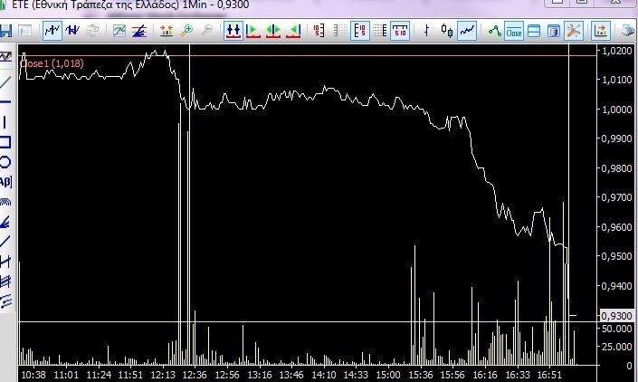Click the 14:10 time axis label

(x=324, y=375)
